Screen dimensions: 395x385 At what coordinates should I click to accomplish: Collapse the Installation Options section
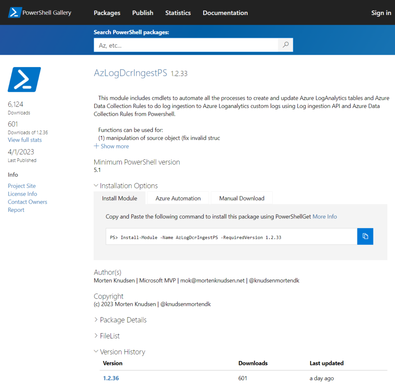[126, 186]
